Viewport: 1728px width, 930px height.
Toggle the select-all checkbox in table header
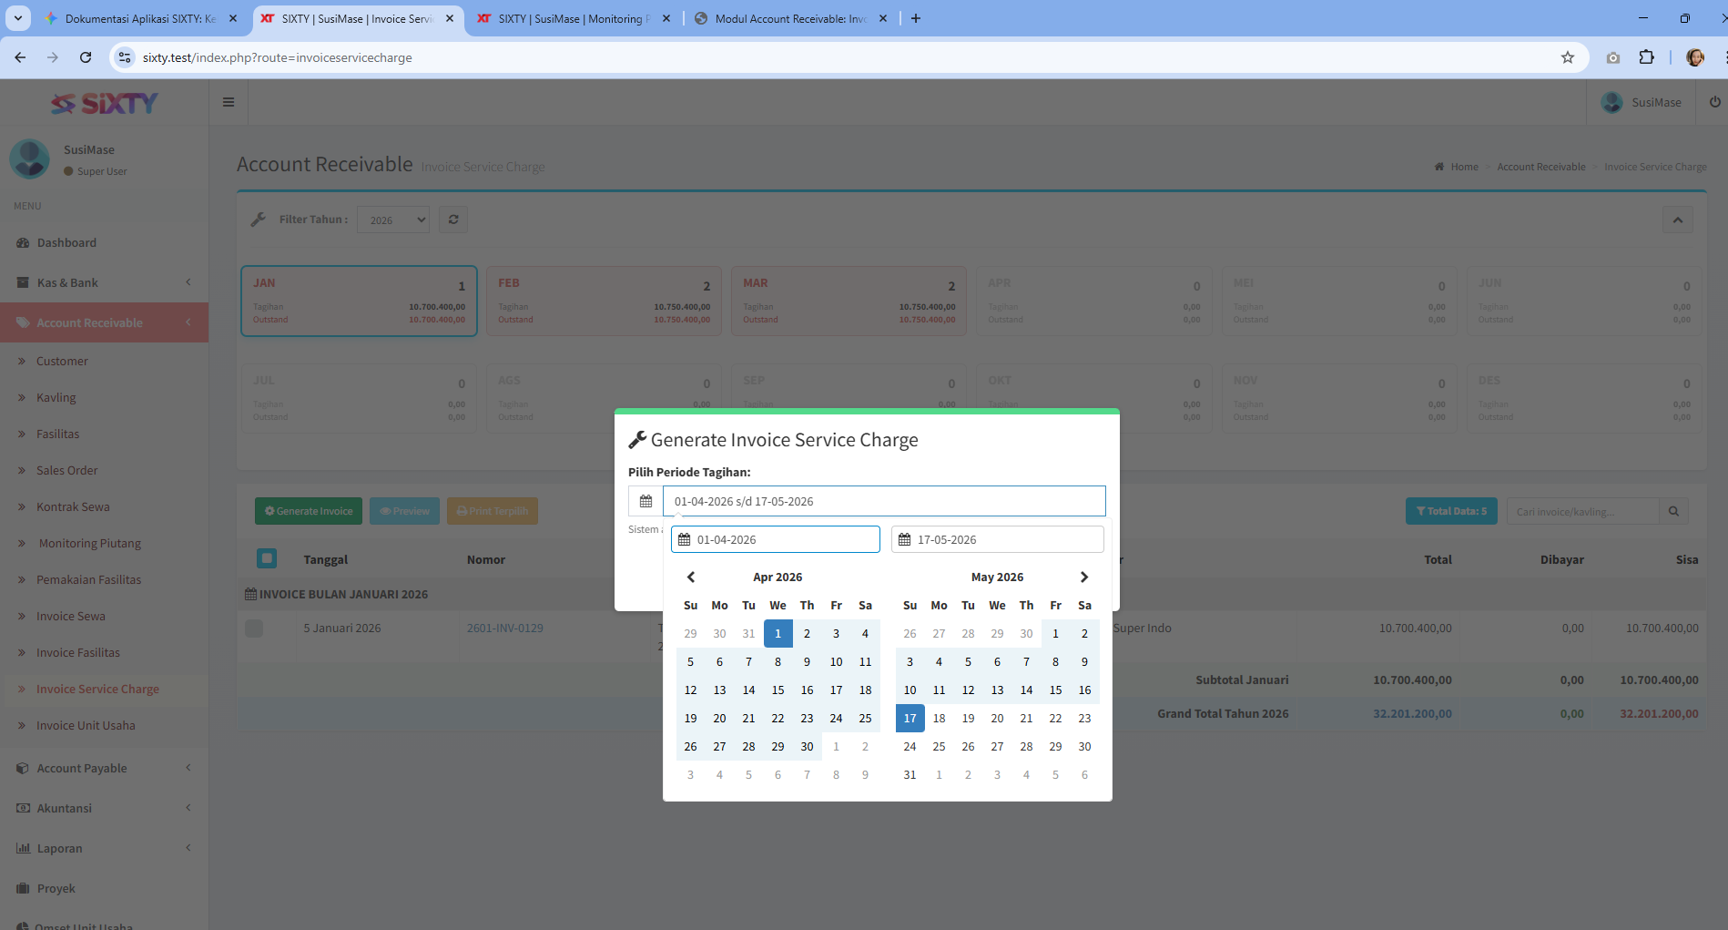coord(267,558)
